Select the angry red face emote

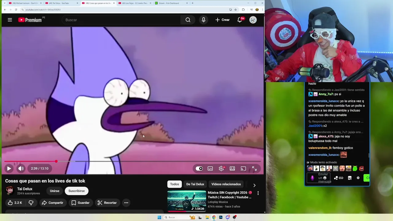tap(361, 168)
